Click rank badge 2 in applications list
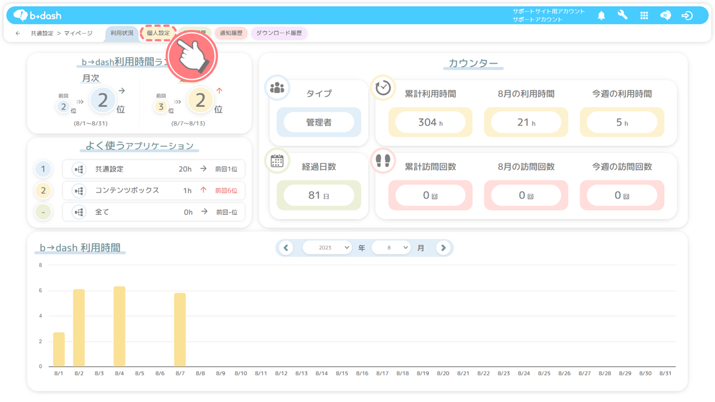The width and height of the screenshot is (715, 402). (43, 190)
